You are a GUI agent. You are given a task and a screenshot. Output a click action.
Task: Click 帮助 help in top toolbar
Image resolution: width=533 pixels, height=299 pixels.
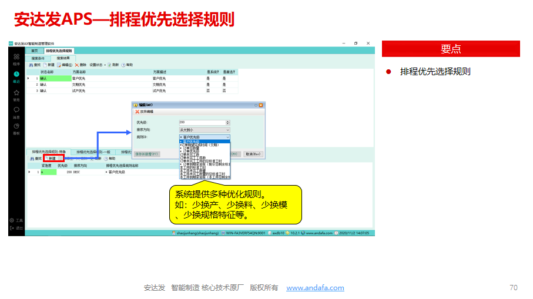tap(127, 65)
